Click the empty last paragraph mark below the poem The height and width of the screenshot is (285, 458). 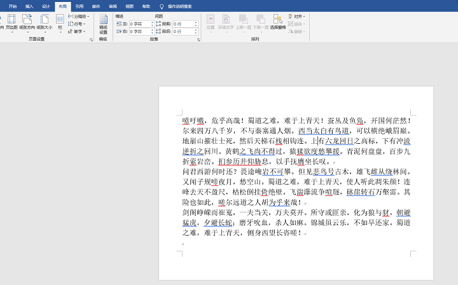[183, 244]
